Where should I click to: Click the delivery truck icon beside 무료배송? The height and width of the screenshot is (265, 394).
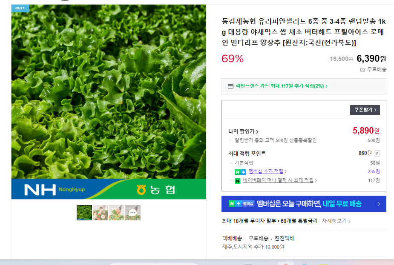tap(362, 69)
